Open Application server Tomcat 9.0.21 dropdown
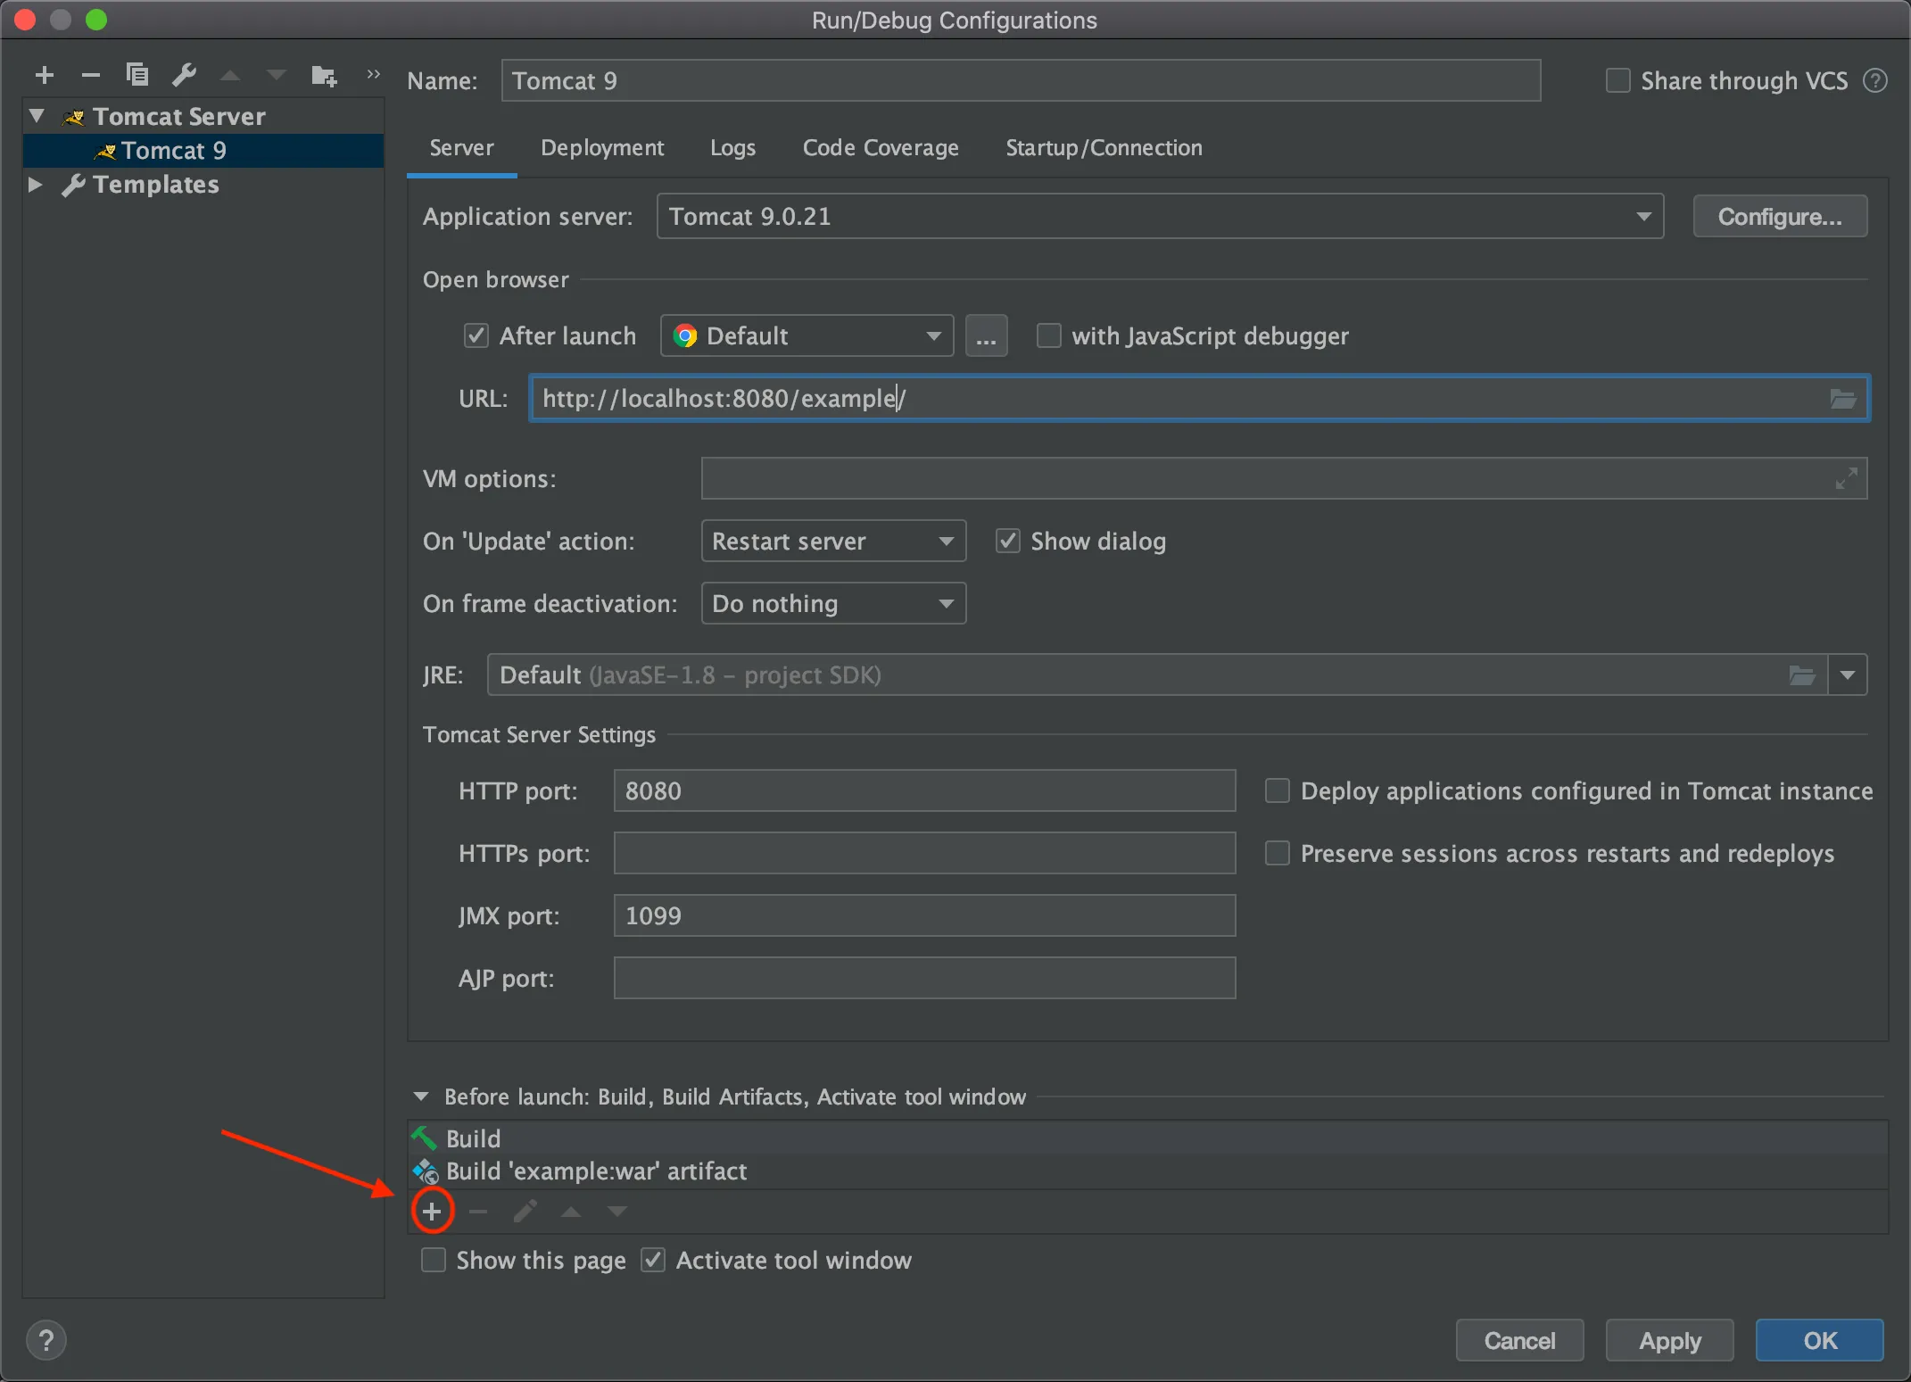 click(1160, 217)
